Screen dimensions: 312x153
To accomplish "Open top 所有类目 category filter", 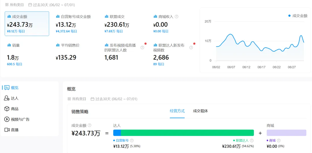I will point(14,5).
